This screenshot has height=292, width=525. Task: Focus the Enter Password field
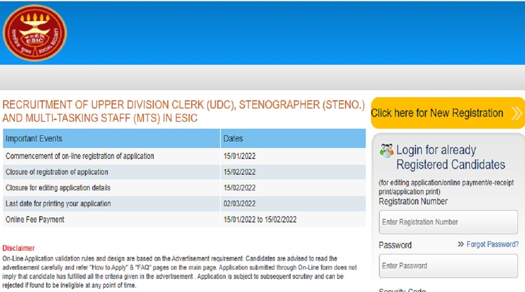click(x=448, y=266)
